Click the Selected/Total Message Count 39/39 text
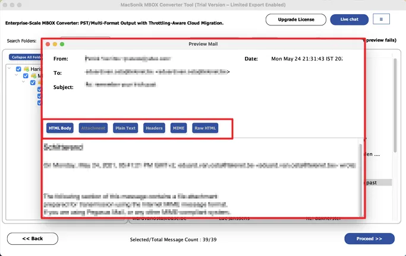Screen dimensions: 406x256 point(173,240)
